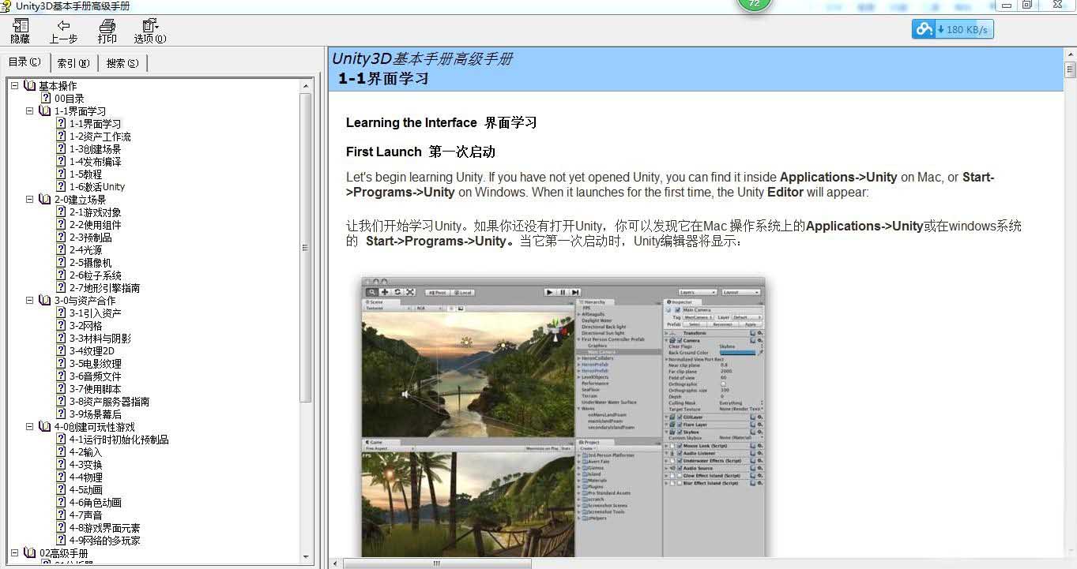
Task: Click the page icon beside 2-5摄像机
Action: tap(61, 262)
